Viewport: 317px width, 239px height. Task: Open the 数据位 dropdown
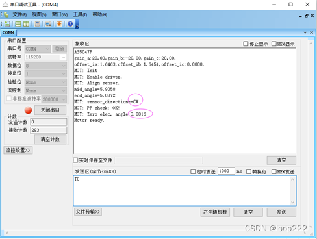coord(45,66)
